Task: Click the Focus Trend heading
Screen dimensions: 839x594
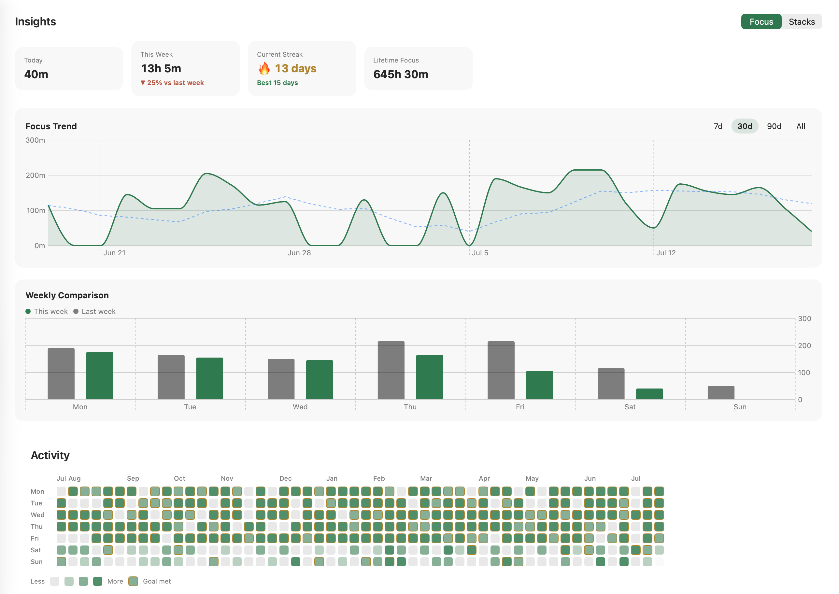Action: click(x=51, y=126)
